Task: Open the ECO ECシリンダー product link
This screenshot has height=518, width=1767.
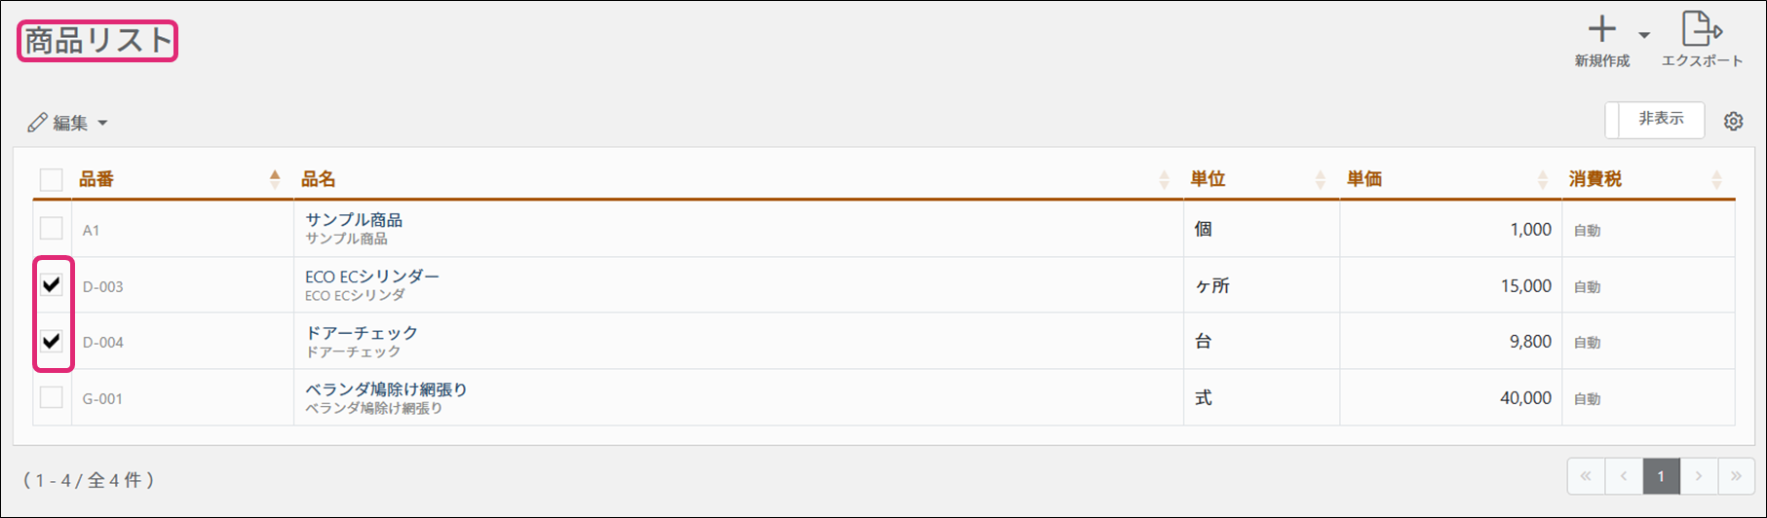Action: 372,277
